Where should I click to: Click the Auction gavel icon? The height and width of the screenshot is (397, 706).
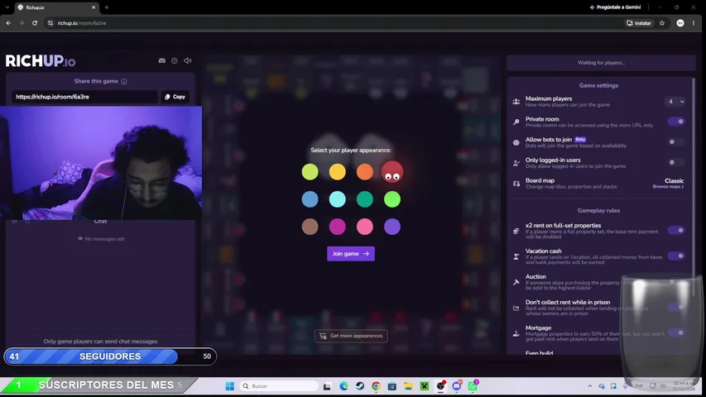click(x=516, y=282)
